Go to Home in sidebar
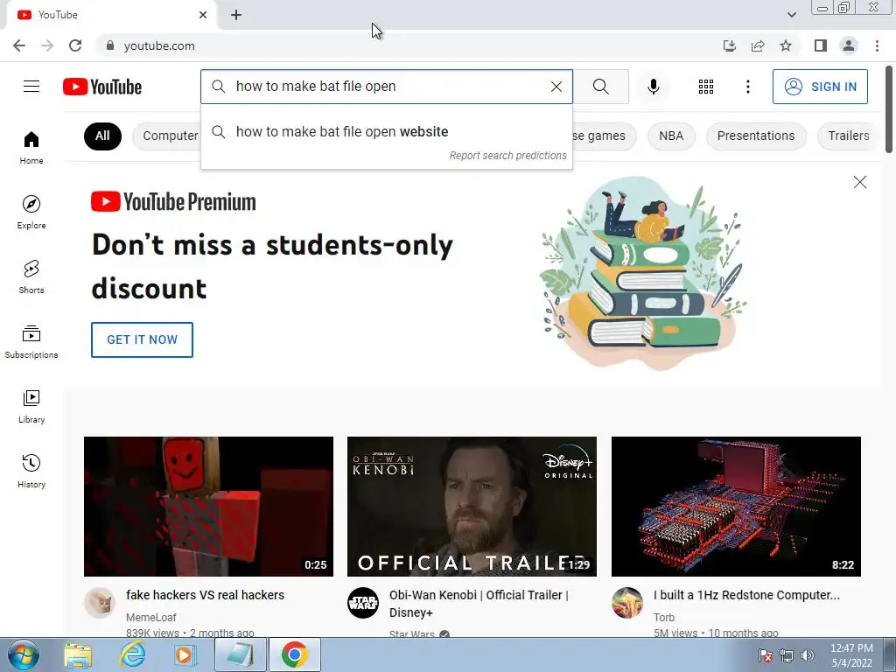The width and height of the screenshot is (896, 672). coord(31,147)
